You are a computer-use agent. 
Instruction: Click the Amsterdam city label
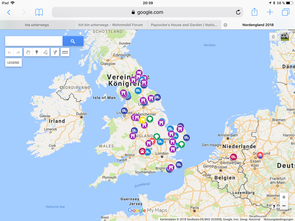click(x=228, y=135)
